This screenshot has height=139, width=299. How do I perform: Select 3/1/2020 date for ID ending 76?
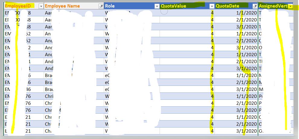247,110
